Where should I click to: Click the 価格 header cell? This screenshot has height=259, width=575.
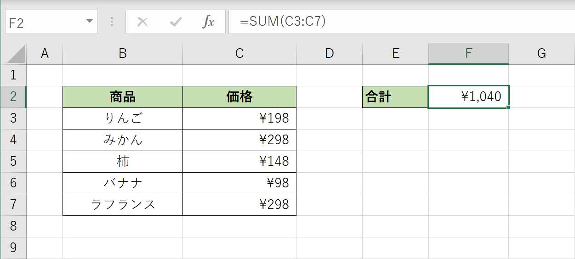(239, 97)
